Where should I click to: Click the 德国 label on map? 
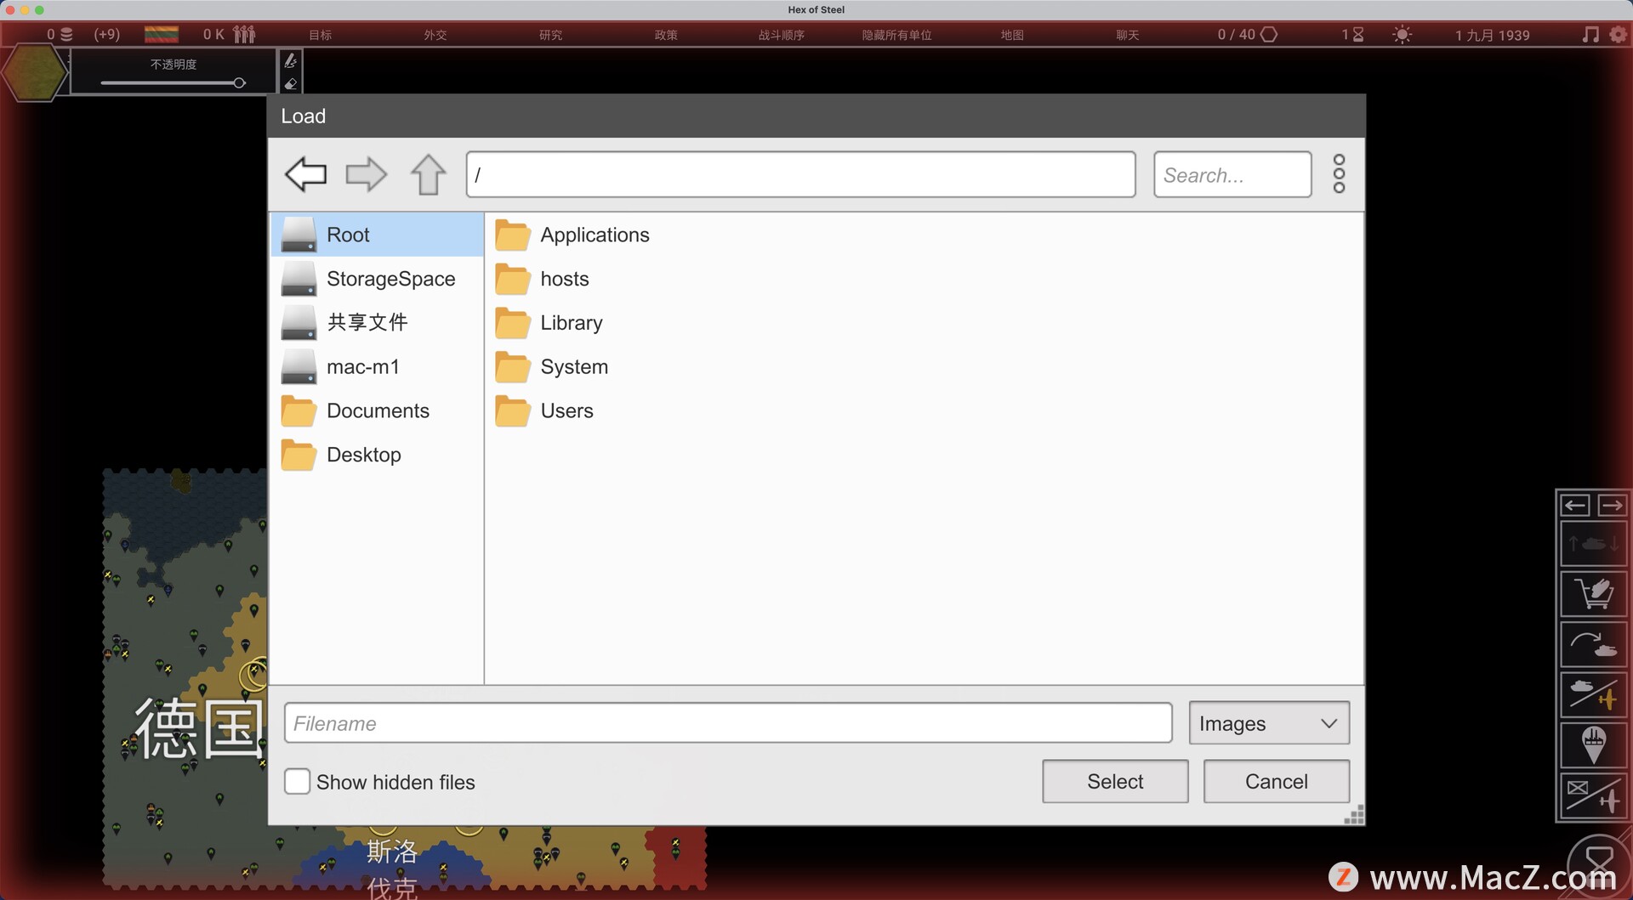(x=199, y=728)
